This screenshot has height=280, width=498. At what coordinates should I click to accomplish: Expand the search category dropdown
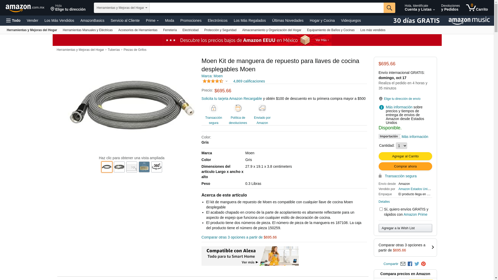(x=122, y=8)
